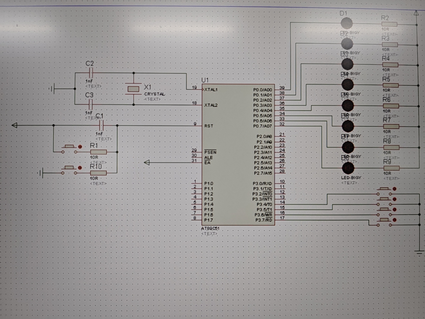Click the push button switch next to R1

[69, 149]
